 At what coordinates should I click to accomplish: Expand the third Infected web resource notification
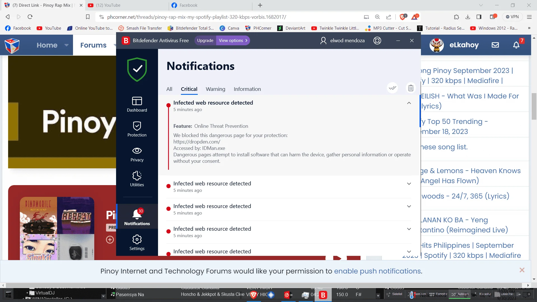[x=409, y=206]
